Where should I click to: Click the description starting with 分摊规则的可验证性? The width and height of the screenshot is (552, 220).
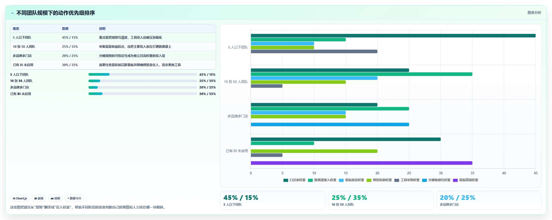(132, 56)
